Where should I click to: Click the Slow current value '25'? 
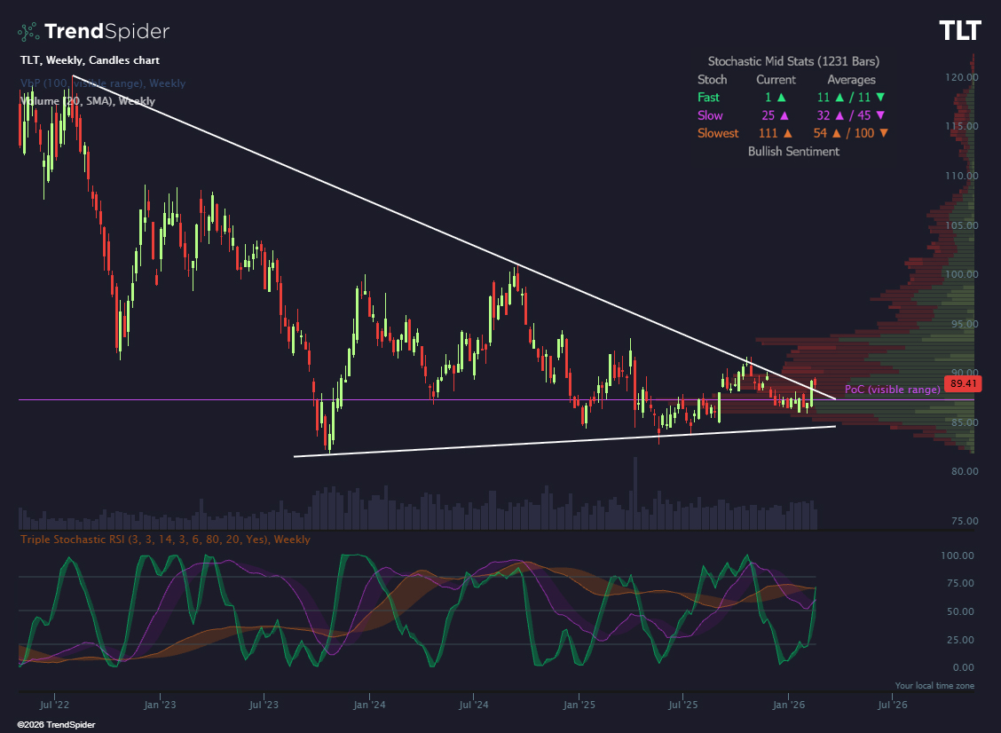click(x=768, y=115)
